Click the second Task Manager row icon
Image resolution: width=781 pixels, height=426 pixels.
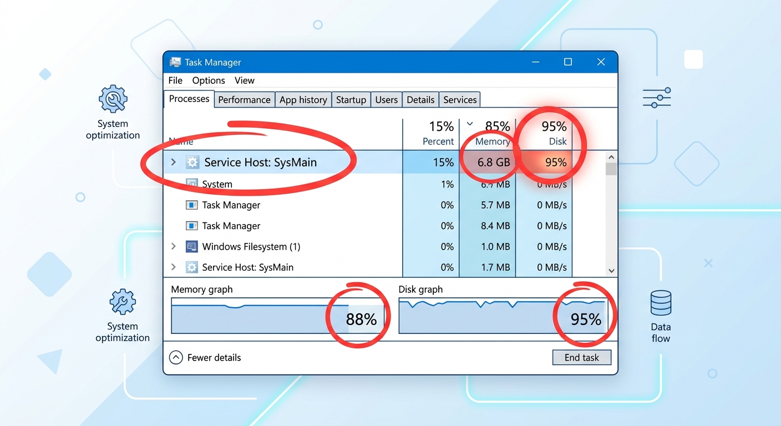click(x=191, y=226)
